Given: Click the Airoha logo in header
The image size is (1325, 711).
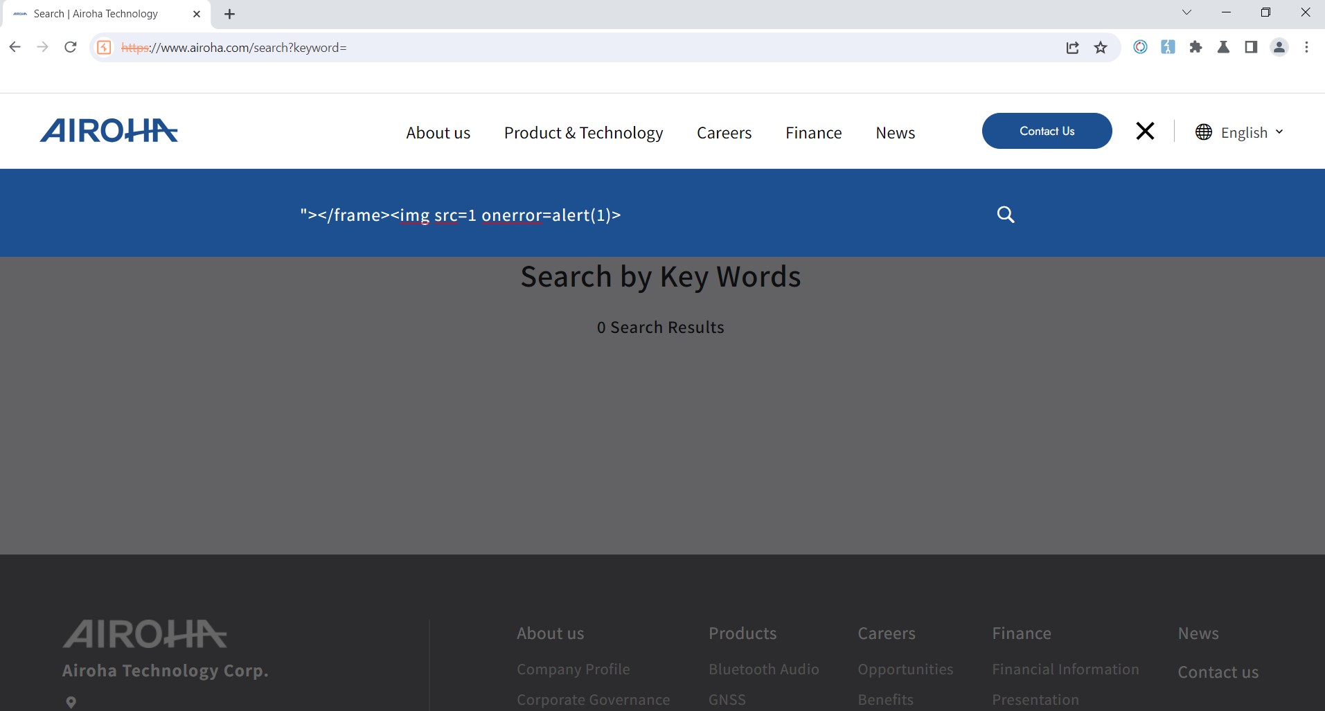Looking at the screenshot, I should pyautogui.click(x=109, y=130).
